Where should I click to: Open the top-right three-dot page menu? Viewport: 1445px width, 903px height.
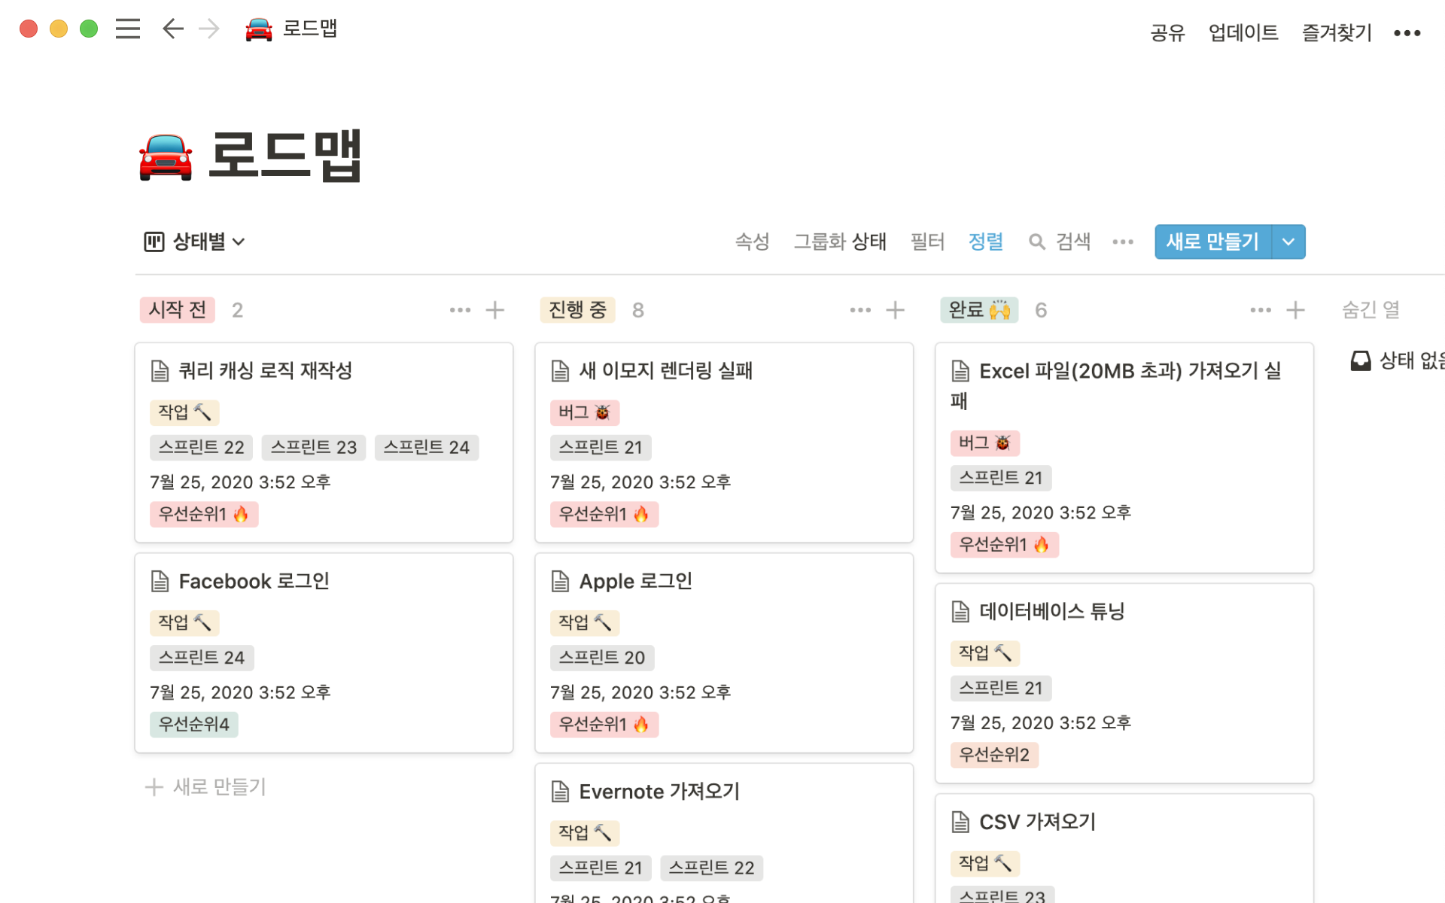click(1406, 33)
